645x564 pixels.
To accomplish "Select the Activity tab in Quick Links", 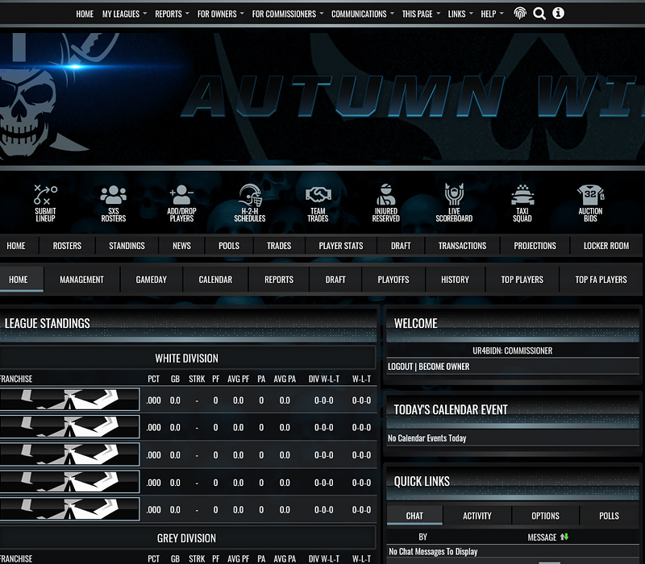I will click(x=476, y=516).
